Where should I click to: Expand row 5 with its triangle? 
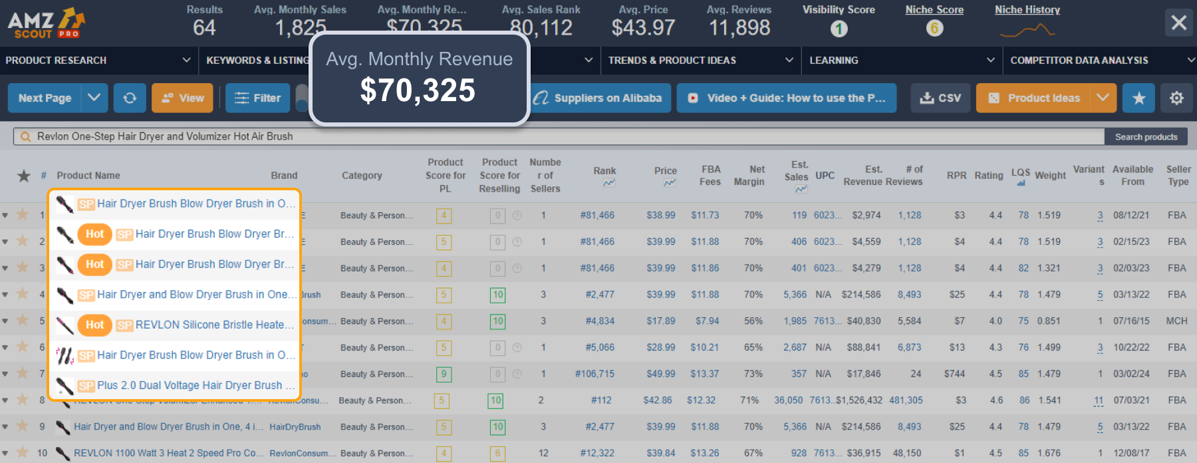point(5,321)
